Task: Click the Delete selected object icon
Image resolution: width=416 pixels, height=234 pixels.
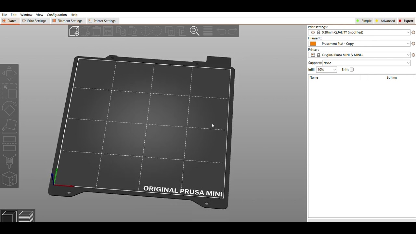Action: (85, 31)
